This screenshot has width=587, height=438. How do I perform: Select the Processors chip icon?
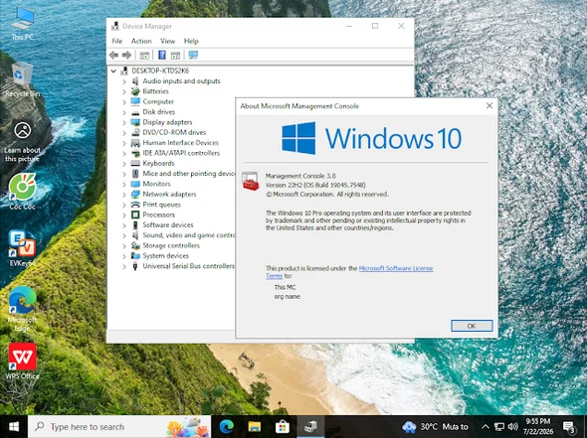(135, 215)
